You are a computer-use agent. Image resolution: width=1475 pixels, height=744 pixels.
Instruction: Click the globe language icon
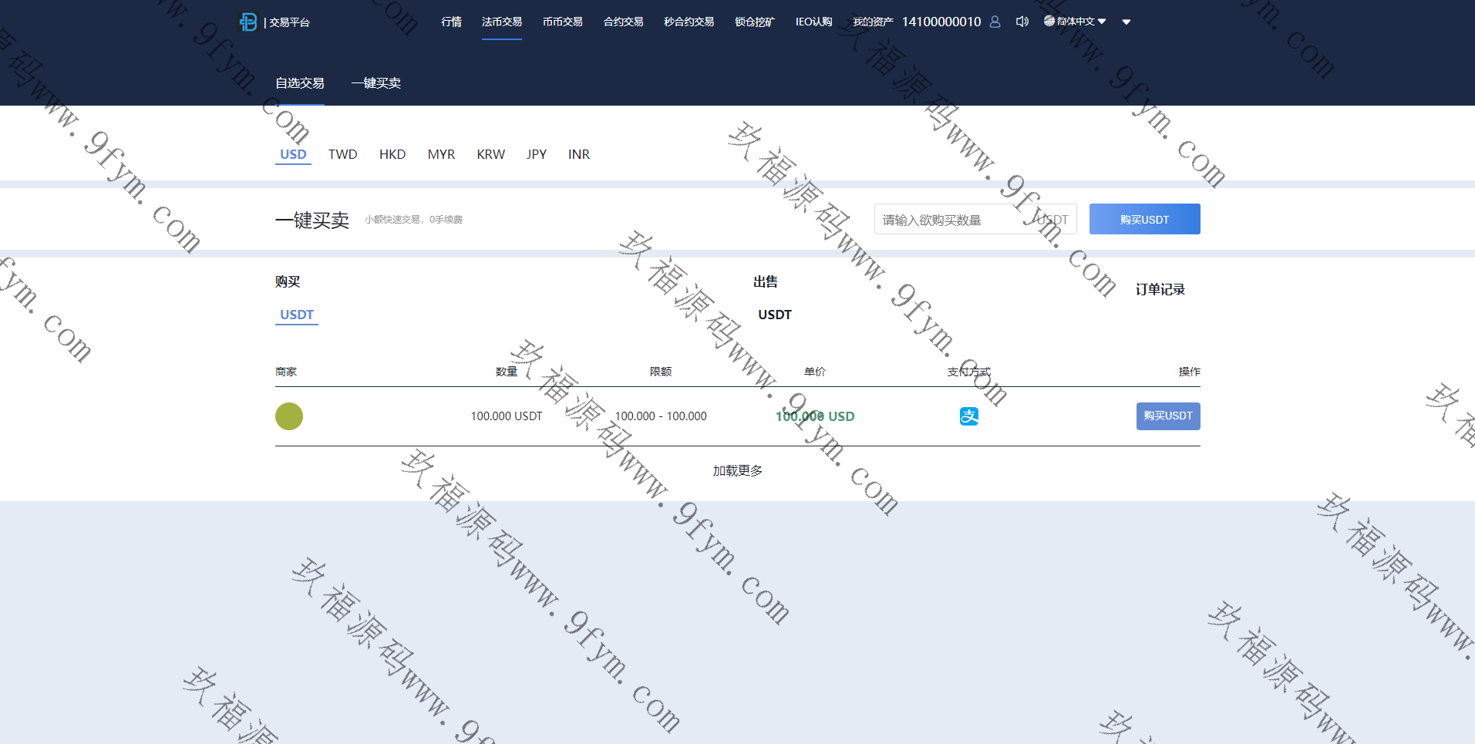[1049, 21]
